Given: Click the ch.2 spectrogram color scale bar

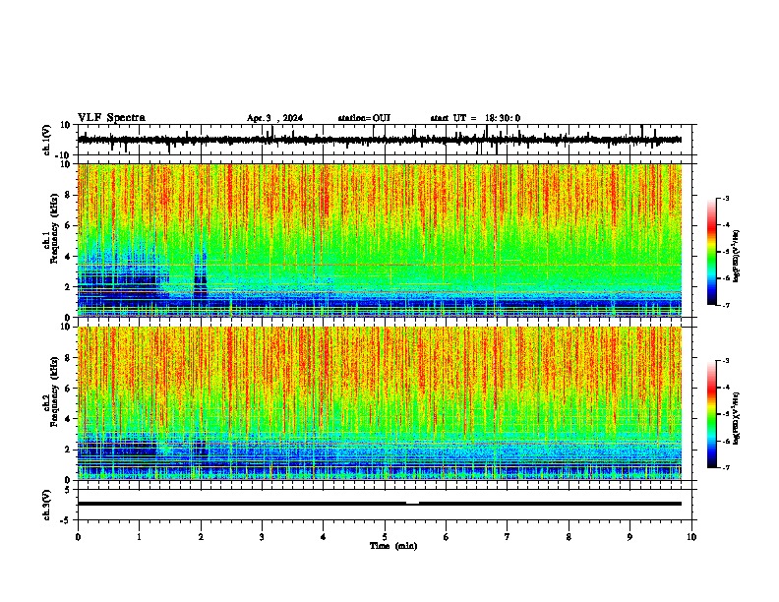Looking at the screenshot, I should tap(712, 414).
